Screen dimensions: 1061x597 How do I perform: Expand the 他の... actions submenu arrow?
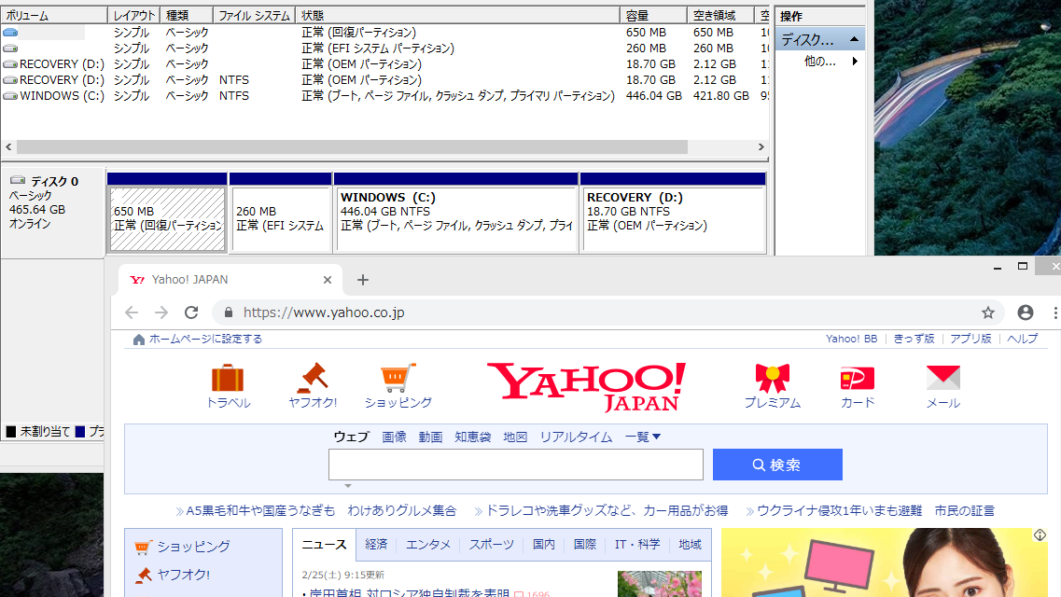tap(855, 62)
